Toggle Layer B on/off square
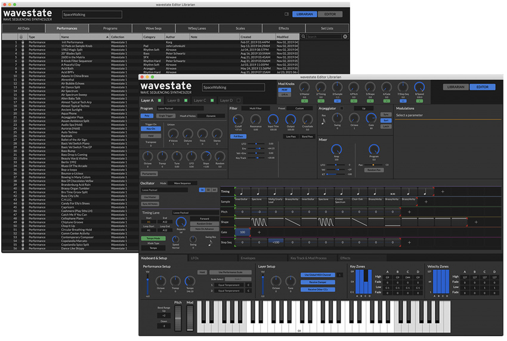 186,100
